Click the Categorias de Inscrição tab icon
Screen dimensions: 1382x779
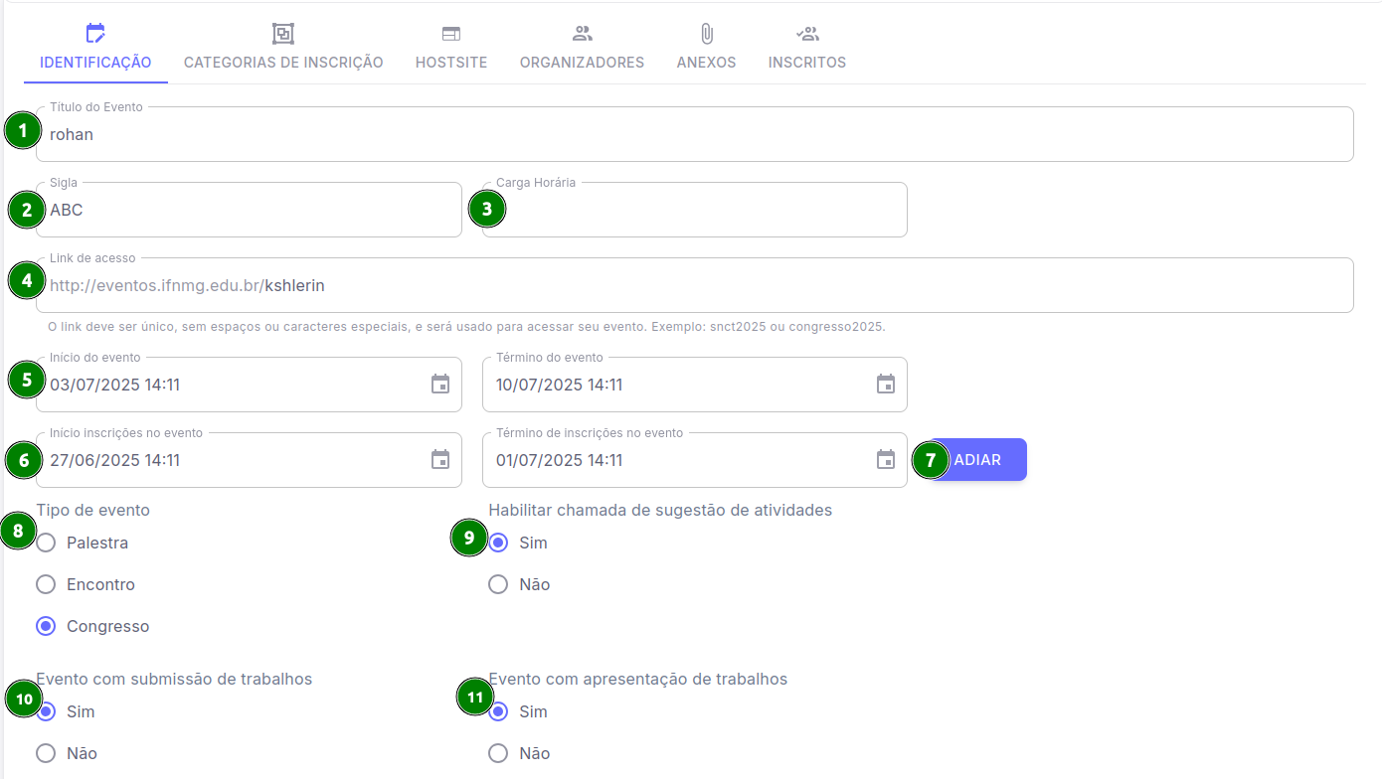click(283, 34)
